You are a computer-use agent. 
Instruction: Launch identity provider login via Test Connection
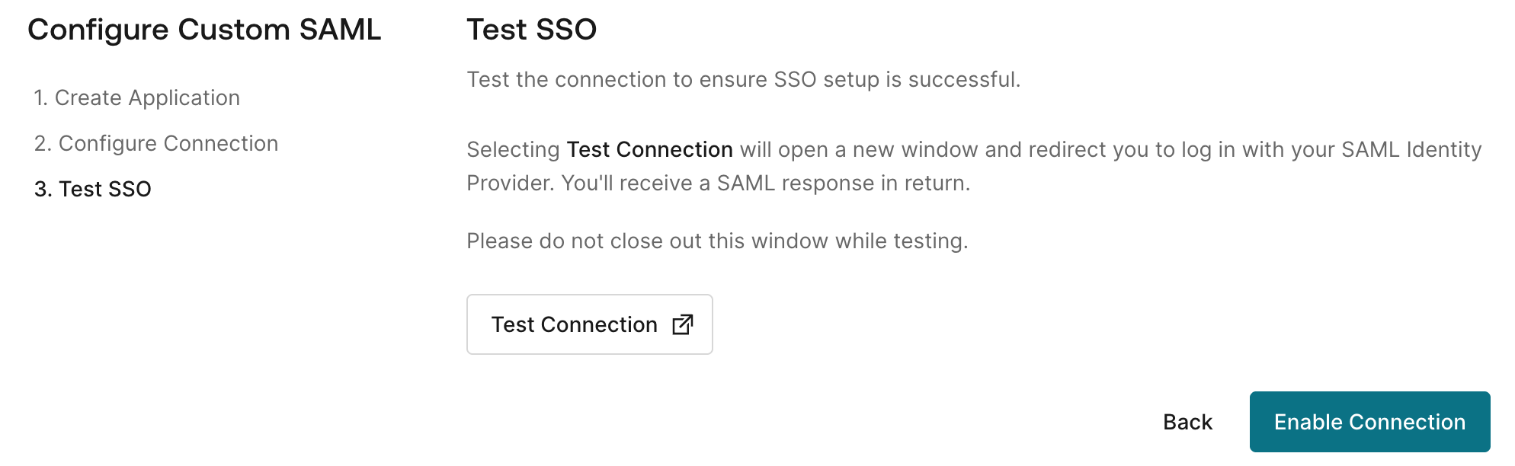pyautogui.click(x=589, y=324)
